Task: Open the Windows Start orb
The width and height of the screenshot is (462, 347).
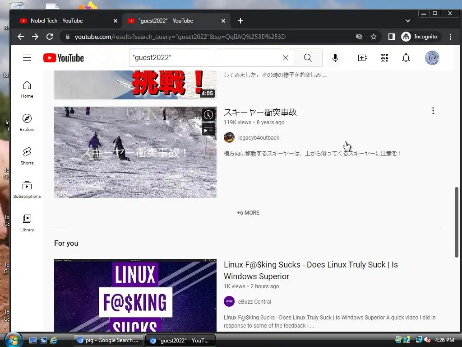Action: coord(13,340)
